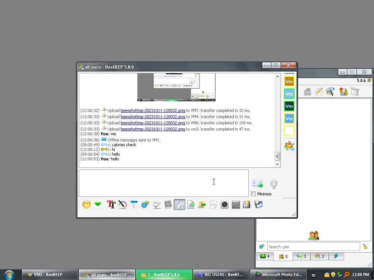The height and width of the screenshot is (280, 374).
Task: Click the edit group members icon
Action: [289, 146]
